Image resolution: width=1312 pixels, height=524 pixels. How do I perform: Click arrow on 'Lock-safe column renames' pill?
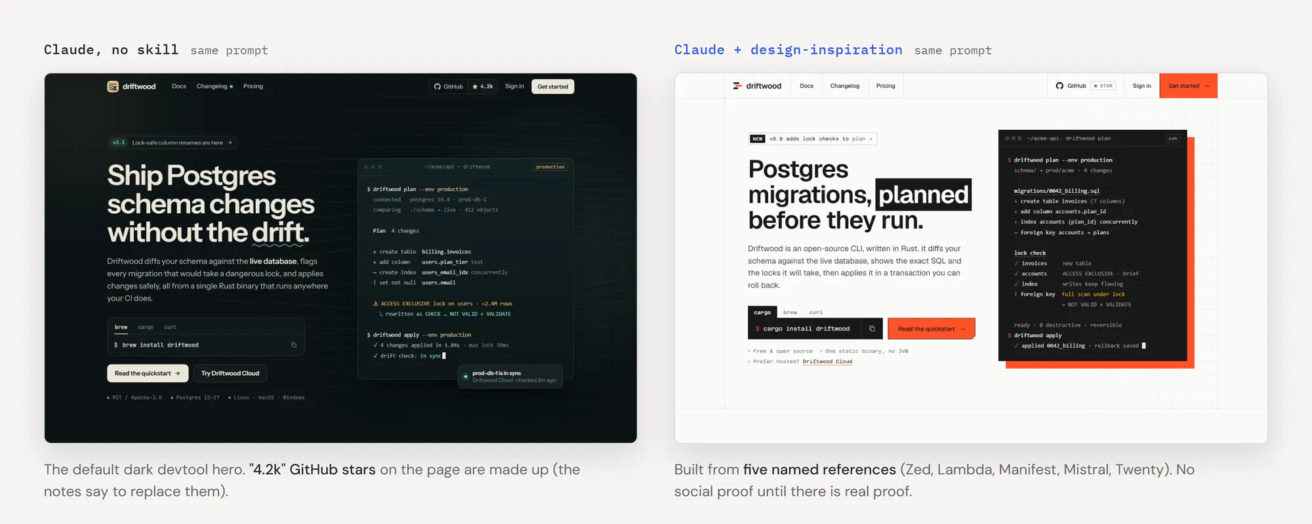tap(230, 142)
